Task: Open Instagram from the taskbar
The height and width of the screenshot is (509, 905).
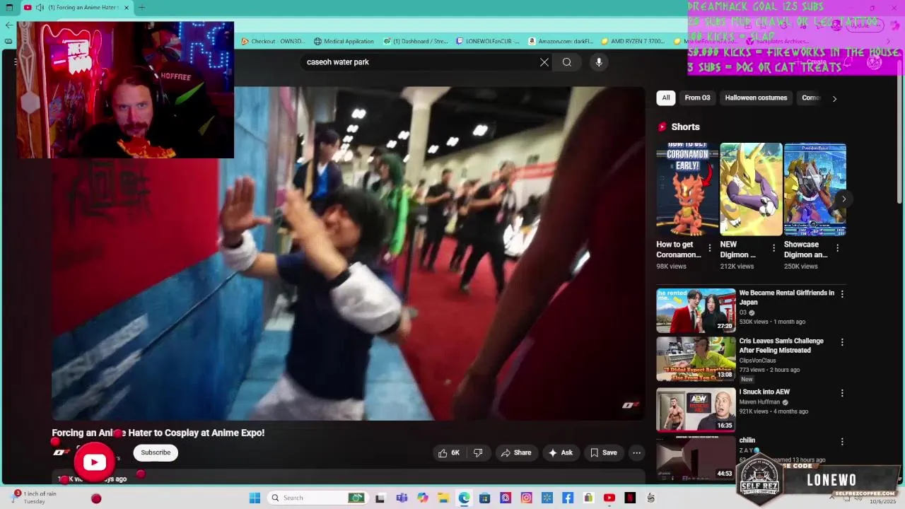Action: pyautogui.click(x=526, y=498)
